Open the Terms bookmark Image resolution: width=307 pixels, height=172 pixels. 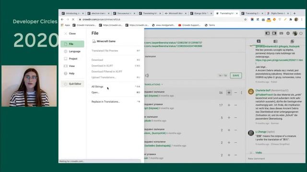(x=210, y=25)
